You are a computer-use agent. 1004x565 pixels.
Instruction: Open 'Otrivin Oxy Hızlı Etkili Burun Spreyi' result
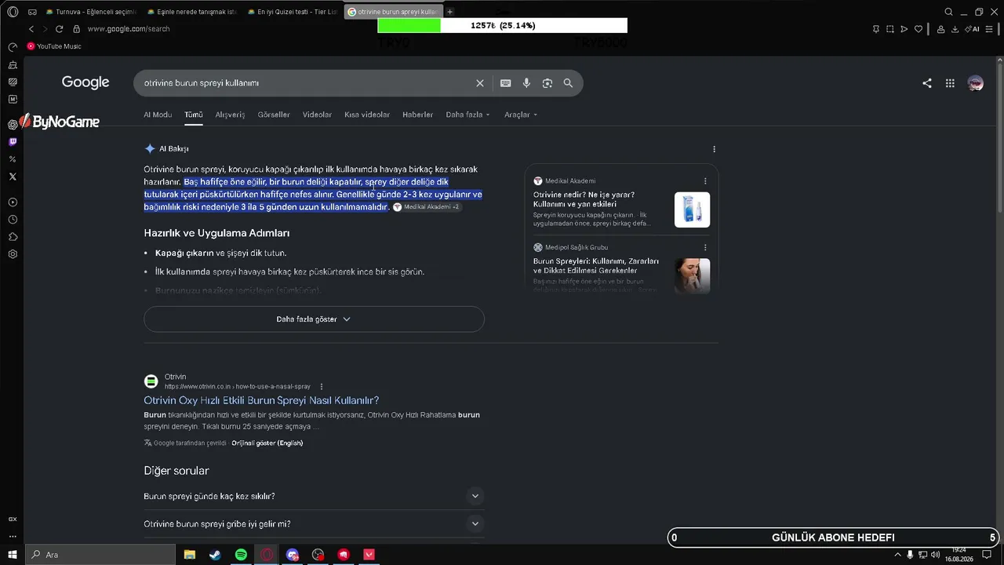[261, 400]
